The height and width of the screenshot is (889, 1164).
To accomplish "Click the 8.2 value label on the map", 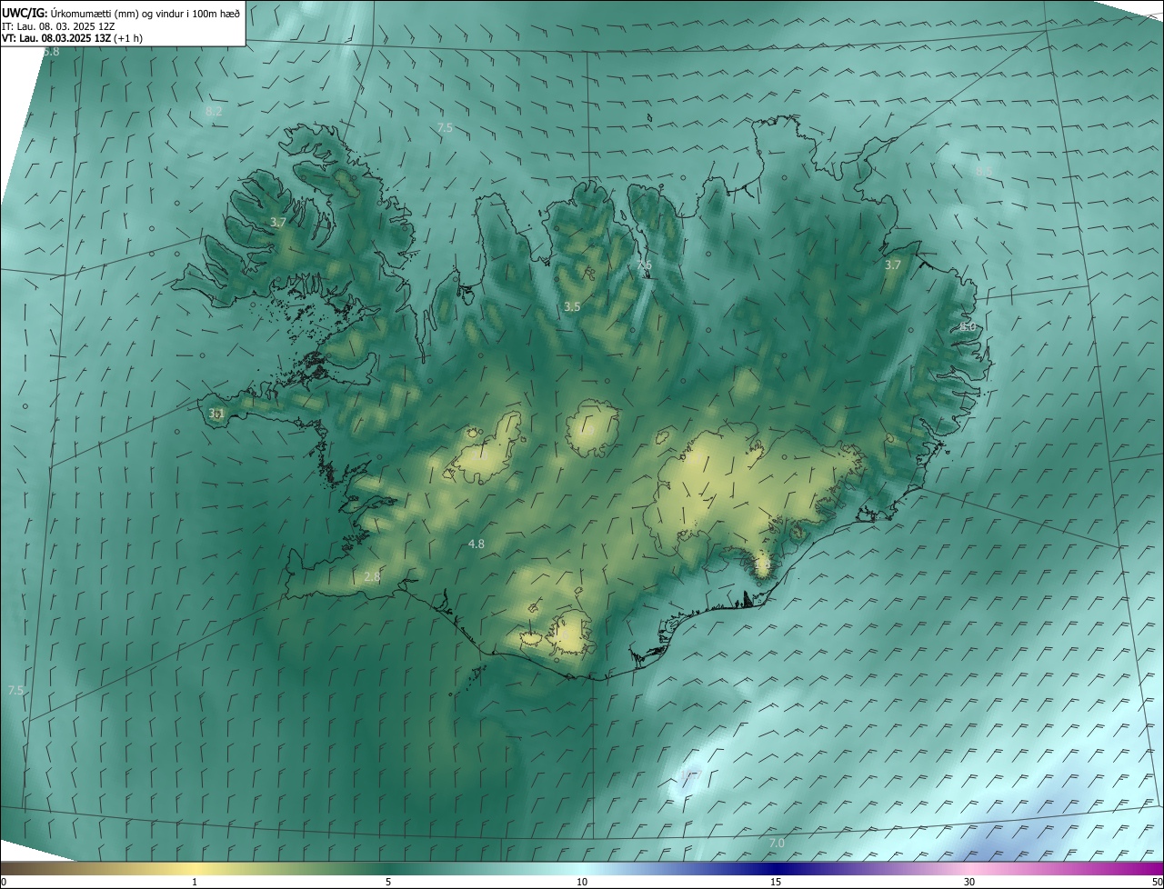I will pyautogui.click(x=214, y=112).
